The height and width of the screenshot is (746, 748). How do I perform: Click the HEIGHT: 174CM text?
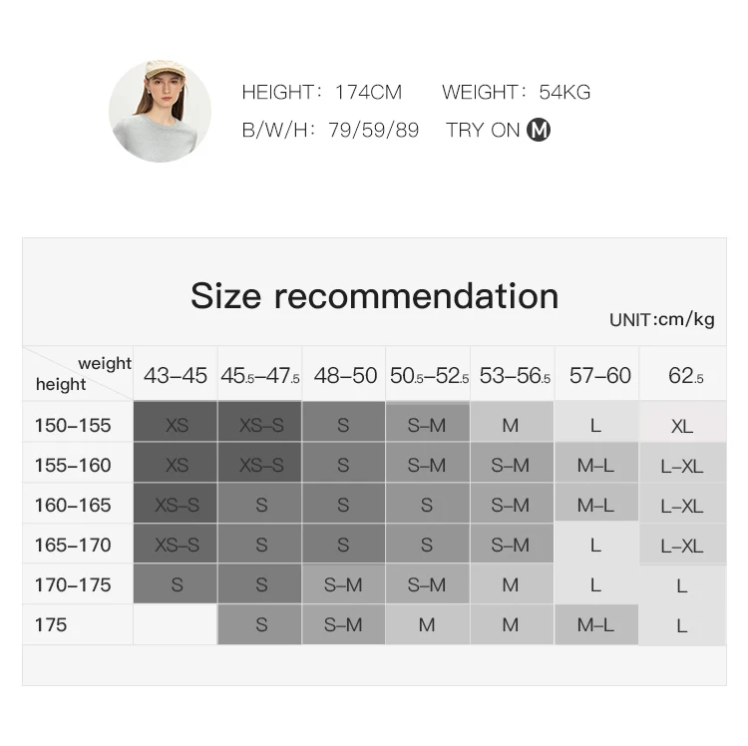(x=321, y=92)
